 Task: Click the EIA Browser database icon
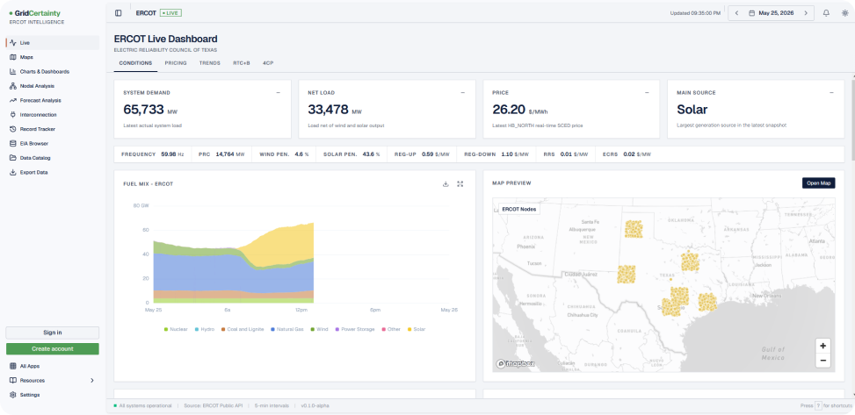tap(13, 144)
